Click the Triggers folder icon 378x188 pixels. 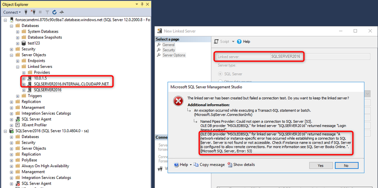coord(23,96)
